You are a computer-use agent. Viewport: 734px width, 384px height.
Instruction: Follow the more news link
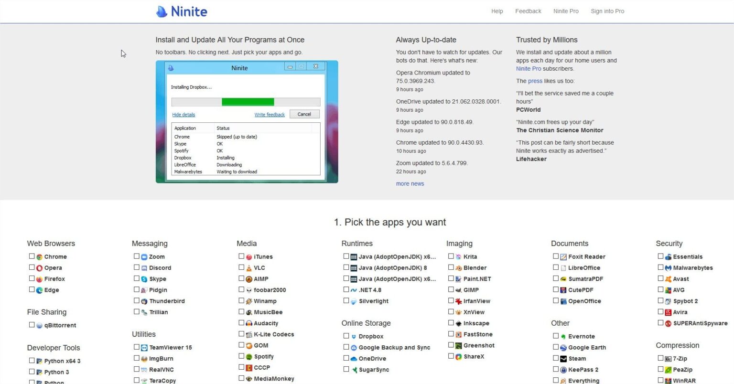click(410, 183)
